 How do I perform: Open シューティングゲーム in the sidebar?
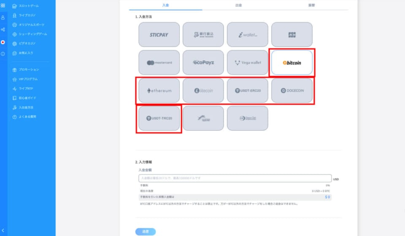tap(30, 34)
